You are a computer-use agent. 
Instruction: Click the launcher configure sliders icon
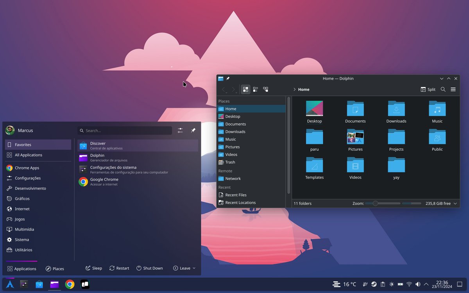click(x=180, y=130)
